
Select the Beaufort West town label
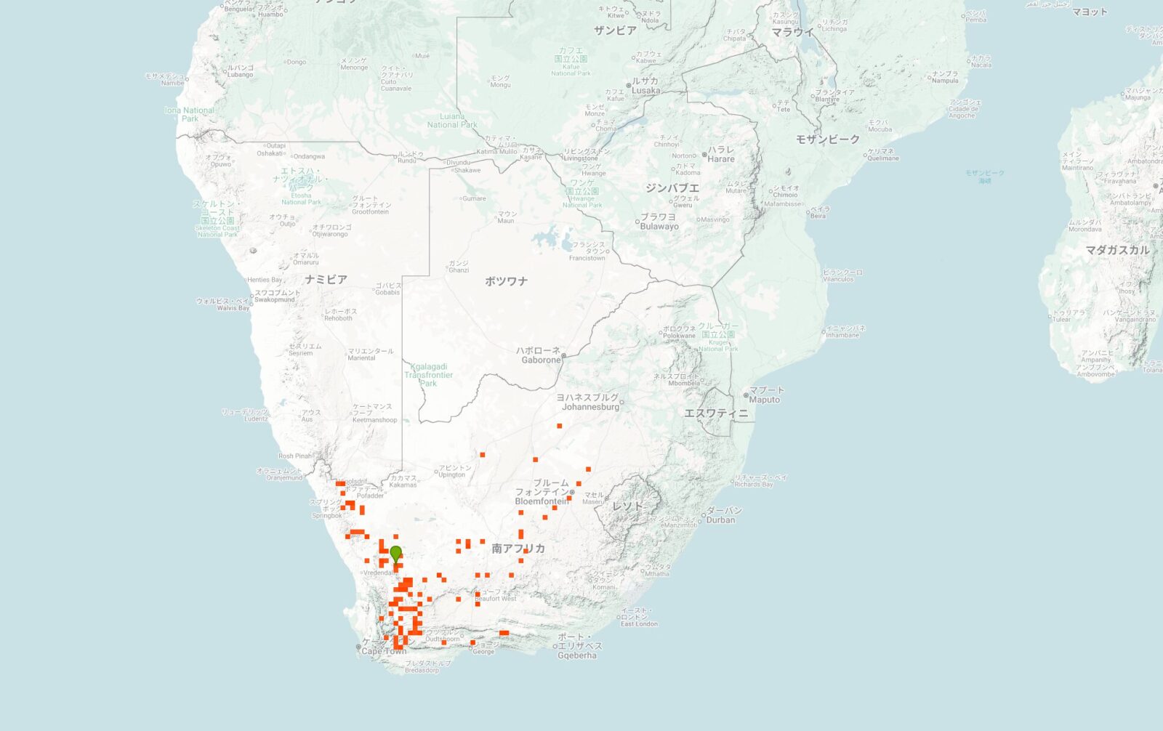tap(497, 595)
